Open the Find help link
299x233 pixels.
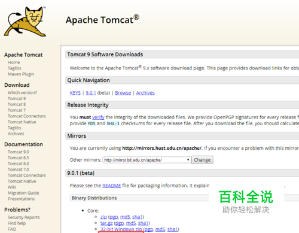click(17, 223)
